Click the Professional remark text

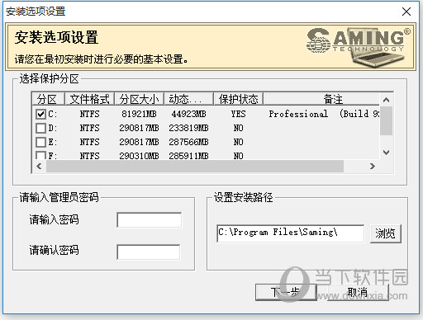(298, 114)
